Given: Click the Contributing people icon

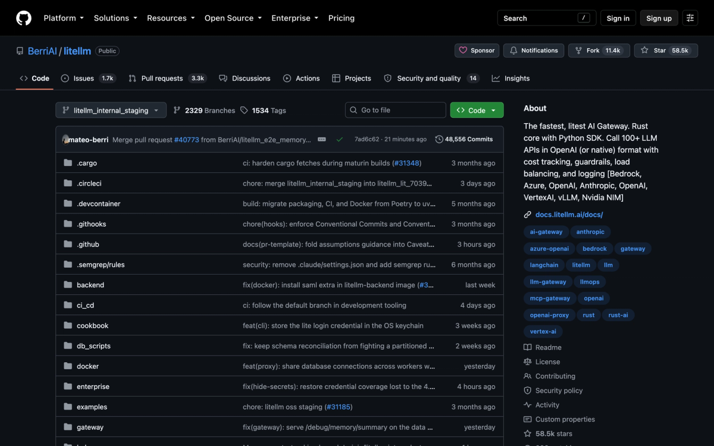Looking at the screenshot, I should click(x=528, y=376).
